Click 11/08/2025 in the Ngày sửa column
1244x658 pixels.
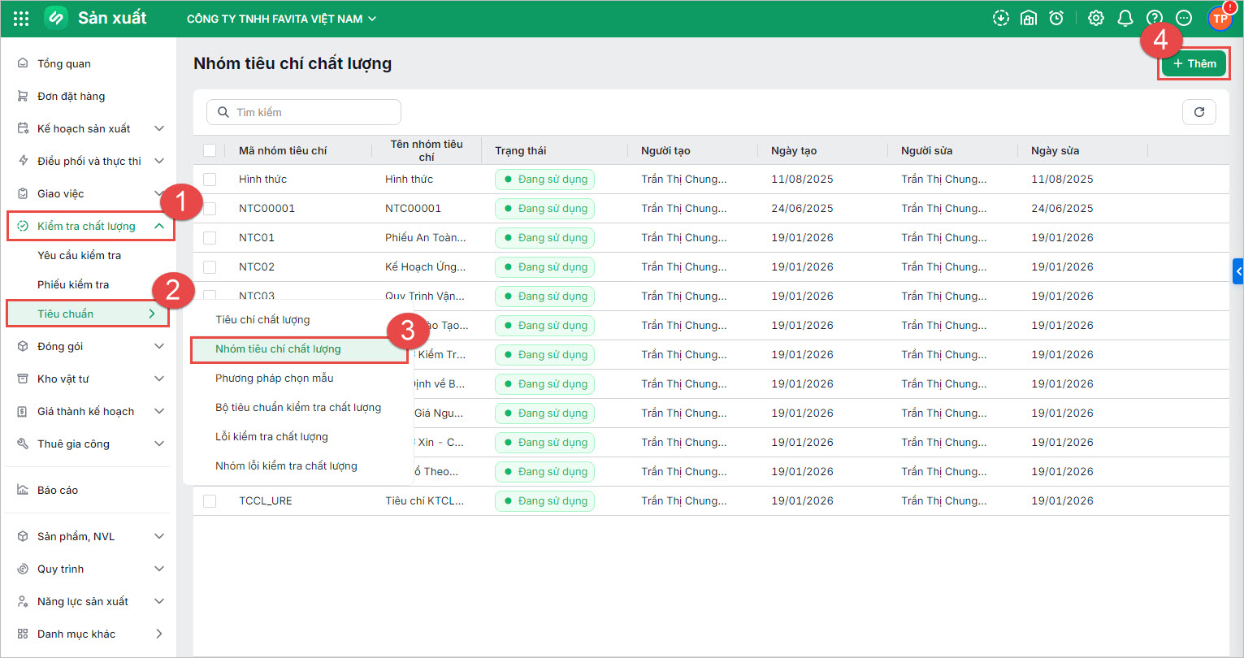1062,179
